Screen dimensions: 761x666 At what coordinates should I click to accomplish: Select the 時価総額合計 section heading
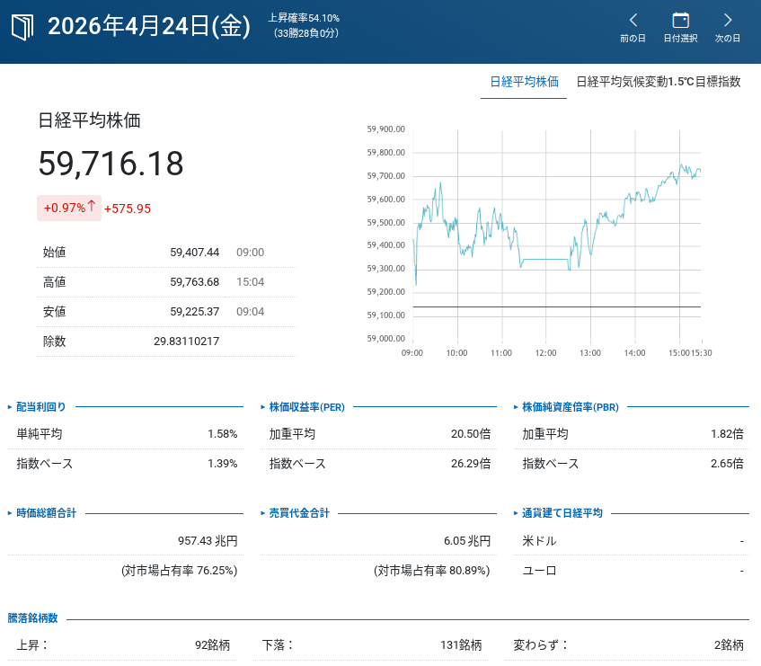point(46,513)
